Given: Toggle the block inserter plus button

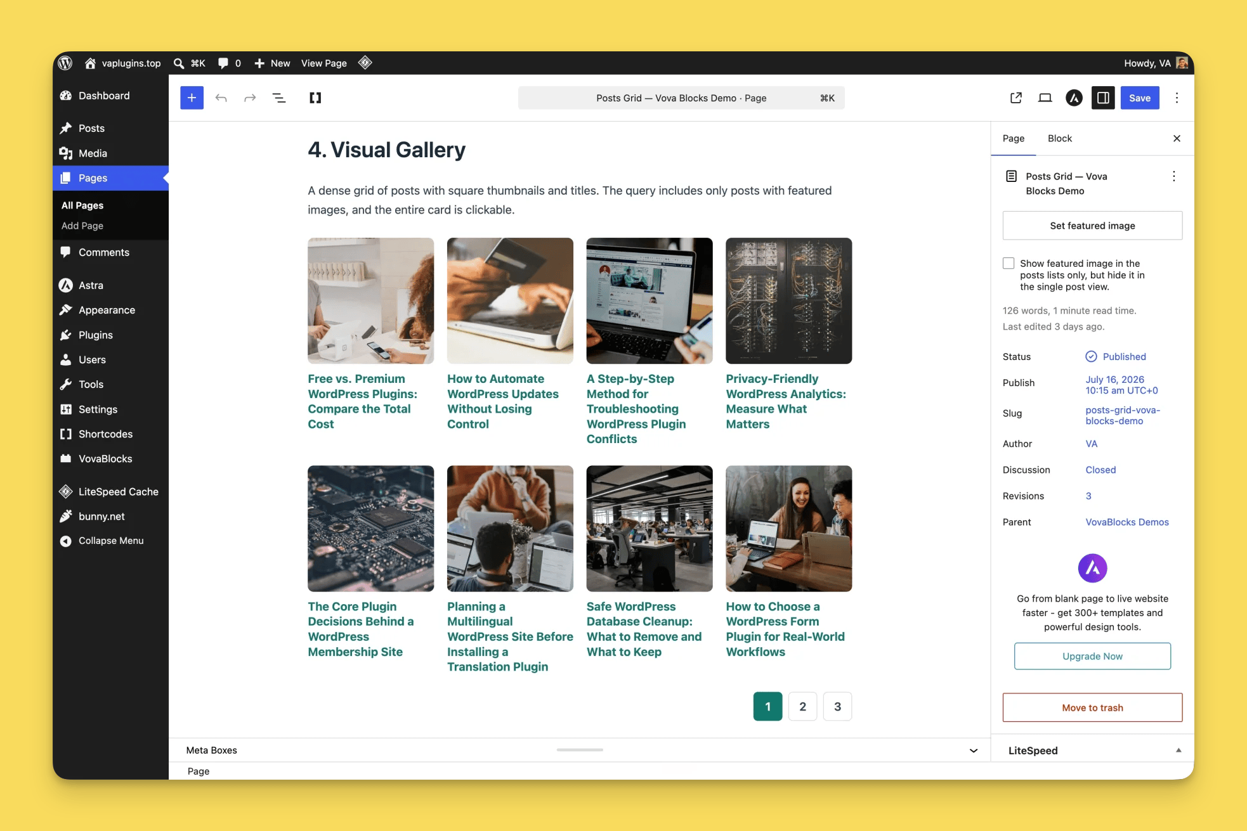Looking at the screenshot, I should tap(192, 98).
